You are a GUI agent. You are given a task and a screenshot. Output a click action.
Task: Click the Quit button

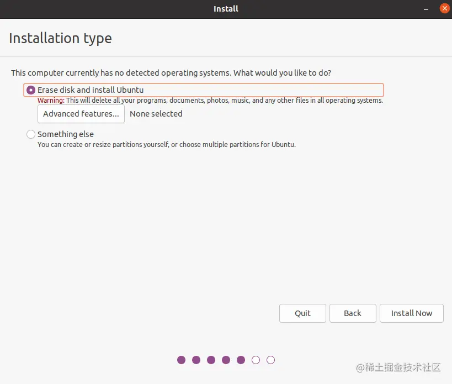[x=302, y=313]
